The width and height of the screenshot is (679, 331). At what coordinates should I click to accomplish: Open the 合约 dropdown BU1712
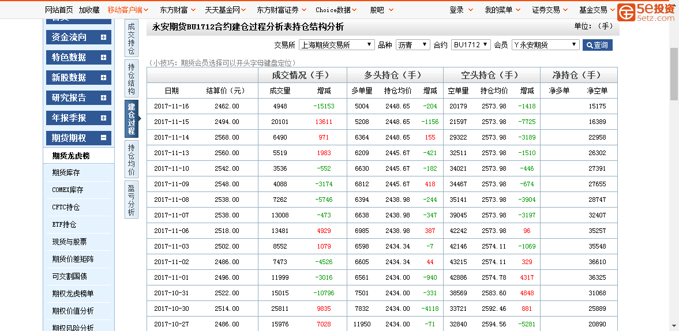click(x=471, y=44)
